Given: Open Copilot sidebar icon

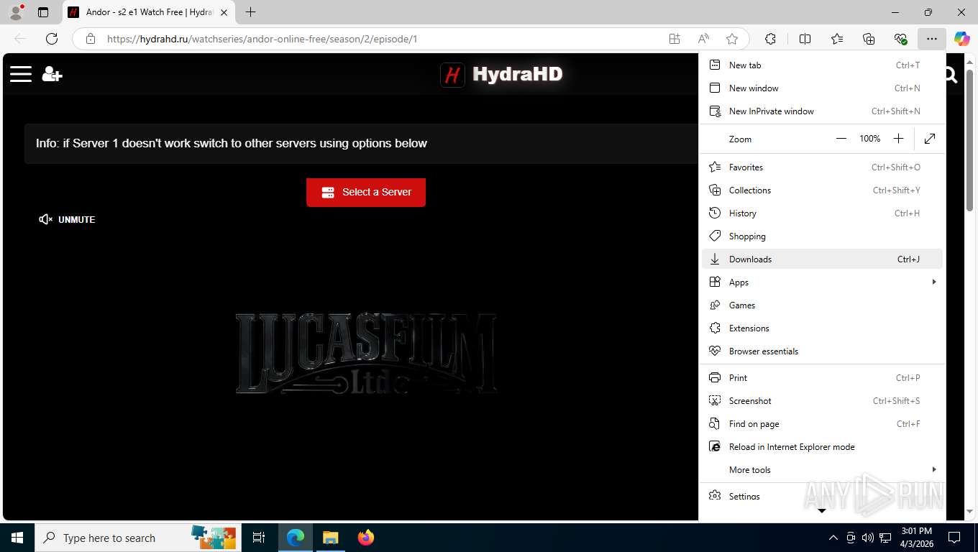Looking at the screenshot, I should [x=962, y=39].
